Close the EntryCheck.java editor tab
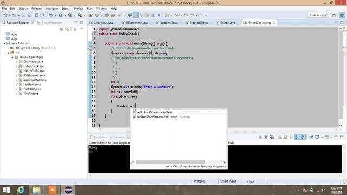Viewport: 347px width, 195px height. coord(274,23)
